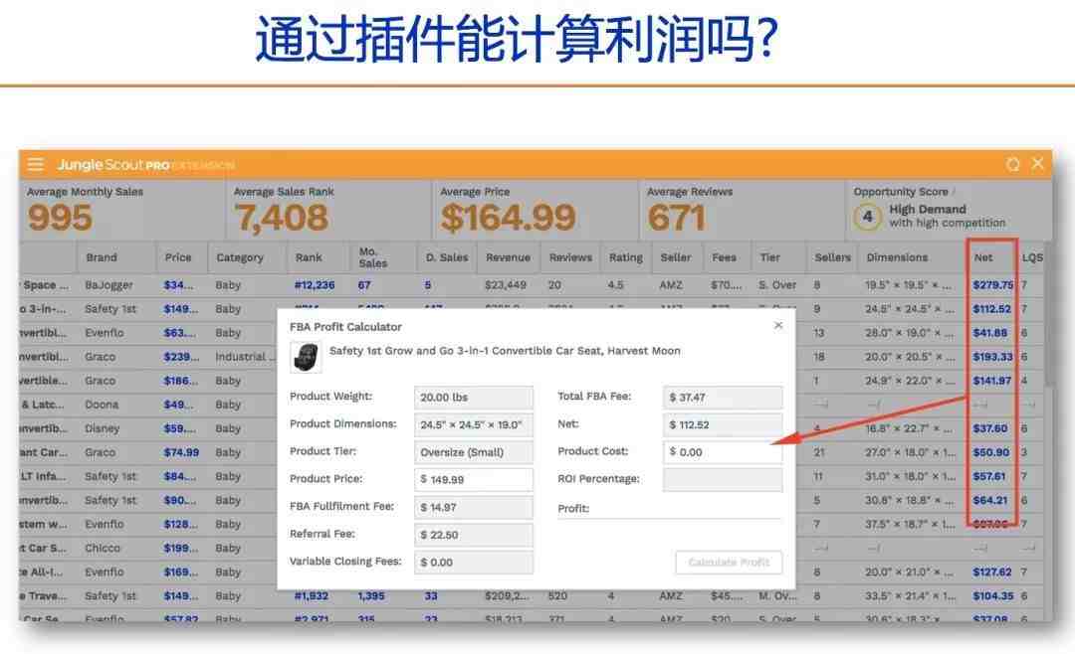
Task: Click the Referral Fee field
Action: tap(473, 535)
